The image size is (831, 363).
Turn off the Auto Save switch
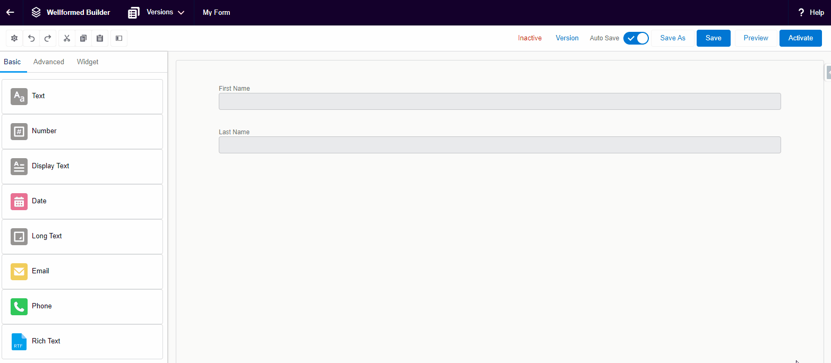(x=636, y=38)
